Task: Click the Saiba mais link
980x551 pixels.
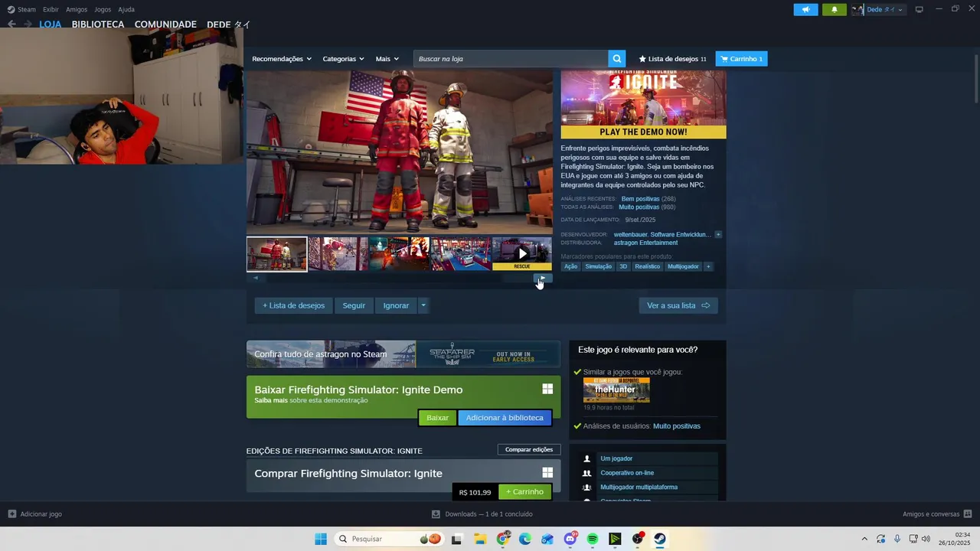Action: click(271, 400)
